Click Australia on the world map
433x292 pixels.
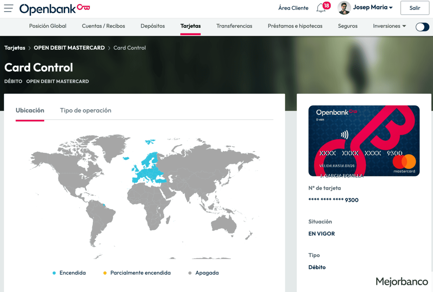[224, 224]
